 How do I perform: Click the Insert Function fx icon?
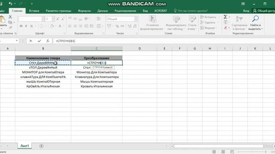48,41
